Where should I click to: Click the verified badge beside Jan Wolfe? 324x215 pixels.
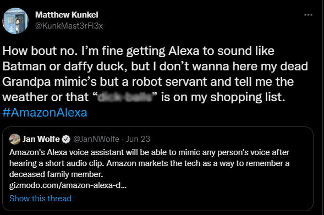[66, 139]
